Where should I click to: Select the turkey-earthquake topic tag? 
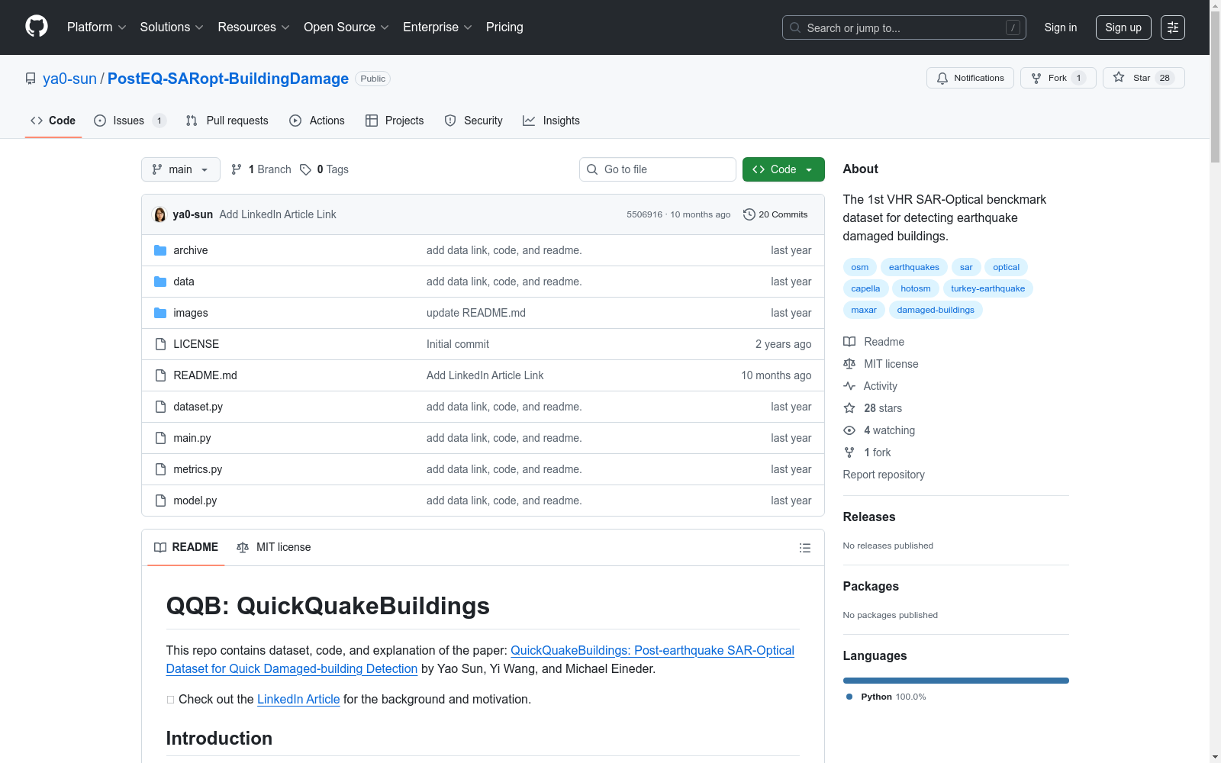pyautogui.click(x=987, y=288)
